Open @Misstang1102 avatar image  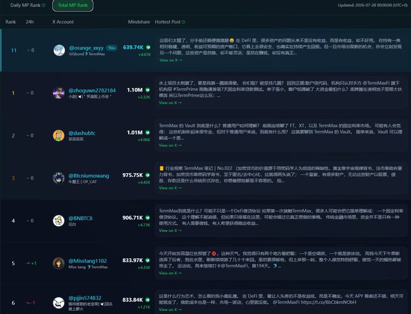click(x=59, y=263)
